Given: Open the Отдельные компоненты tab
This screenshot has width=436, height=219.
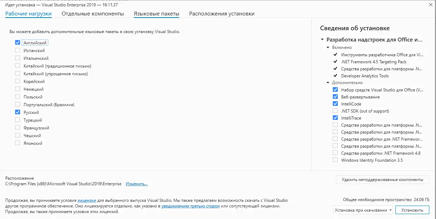Looking at the screenshot, I should tap(93, 14).
